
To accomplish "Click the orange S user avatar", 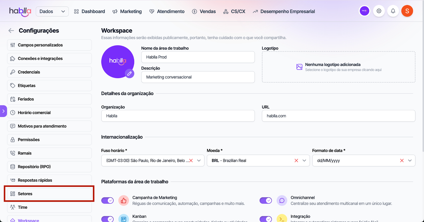I will pyautogui.click(x=407, y=11).
